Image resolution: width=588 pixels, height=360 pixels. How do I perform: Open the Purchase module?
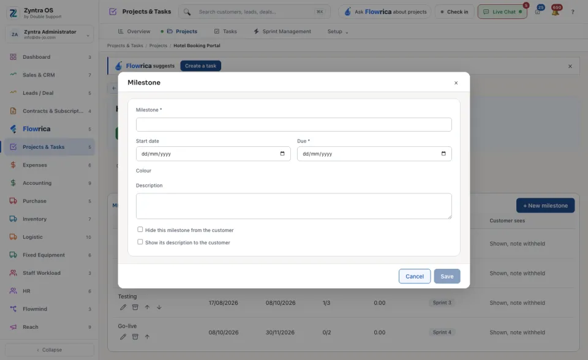[50, 201]
